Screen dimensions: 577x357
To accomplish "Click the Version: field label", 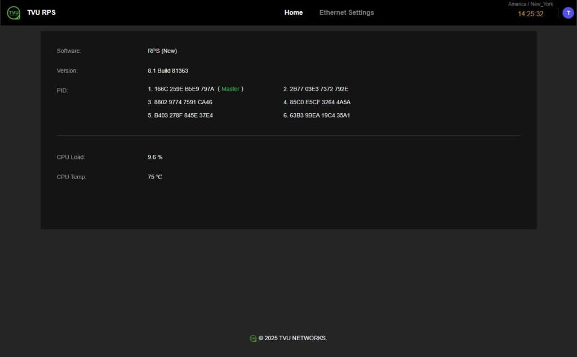I will coord(67,70).
